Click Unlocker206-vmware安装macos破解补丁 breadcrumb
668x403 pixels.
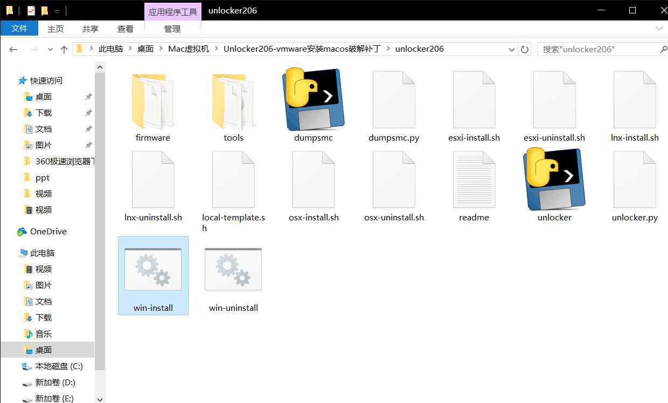302,49
